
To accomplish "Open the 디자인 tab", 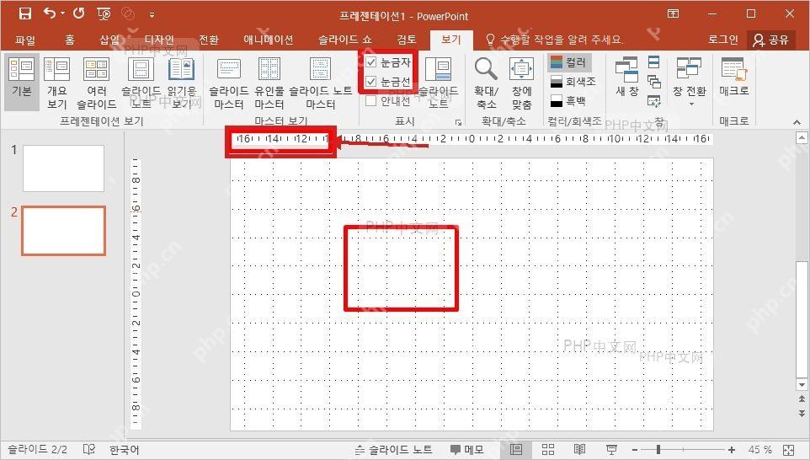I will coord(159,40).
